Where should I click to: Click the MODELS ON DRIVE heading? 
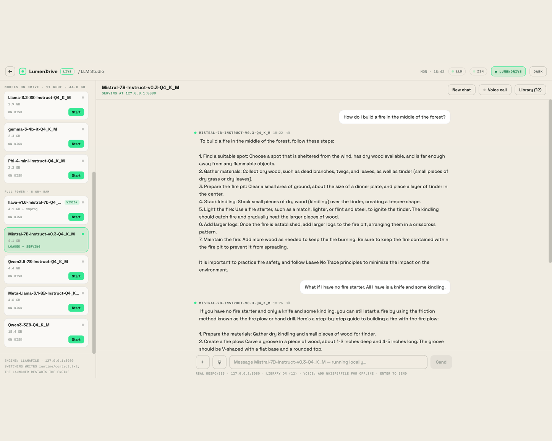point(45,87)
